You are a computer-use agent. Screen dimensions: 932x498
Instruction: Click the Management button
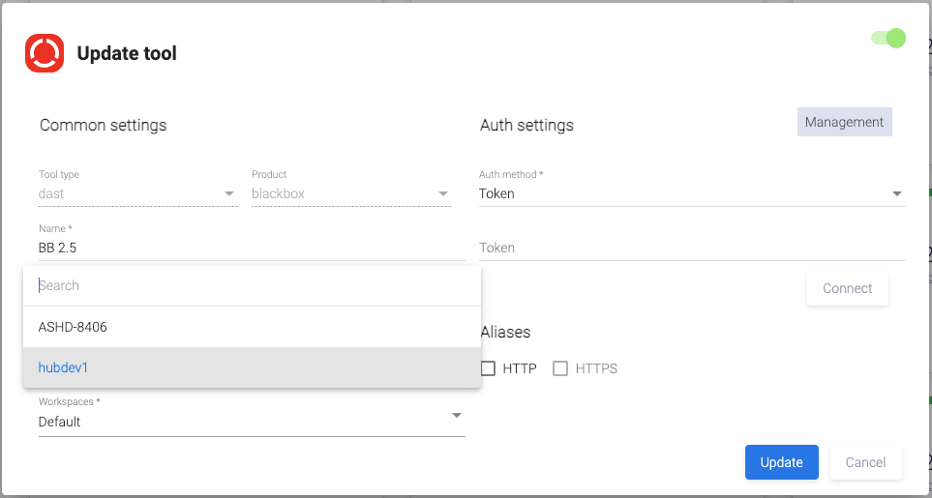click(x=844, y=123)
